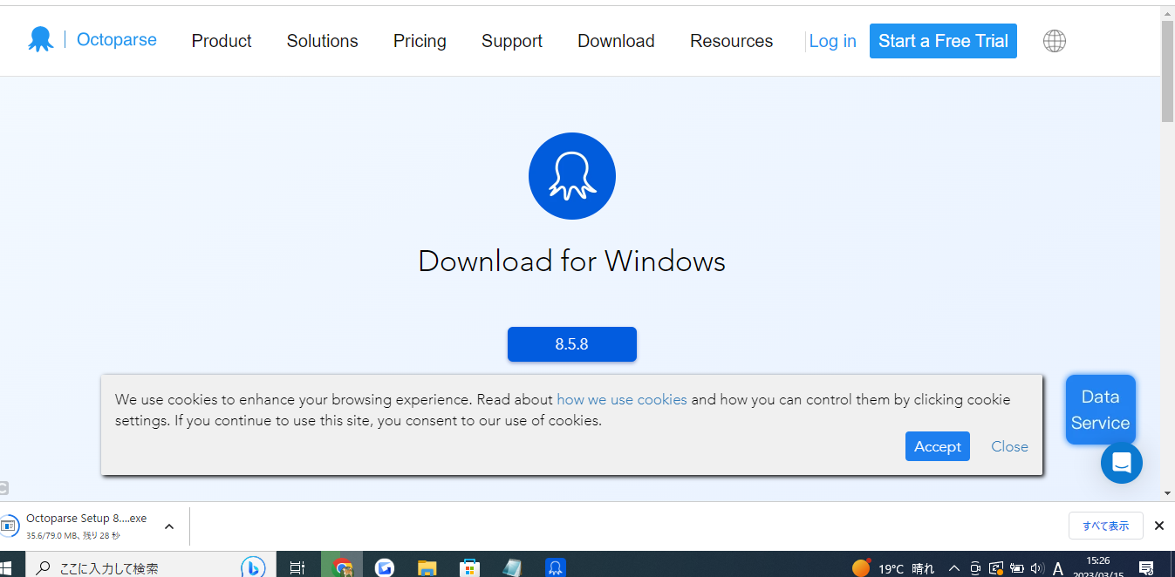Screen dimensions: 1175x577
Task: Open Microsoft Store from the taskbar
Action: [469, 567]
